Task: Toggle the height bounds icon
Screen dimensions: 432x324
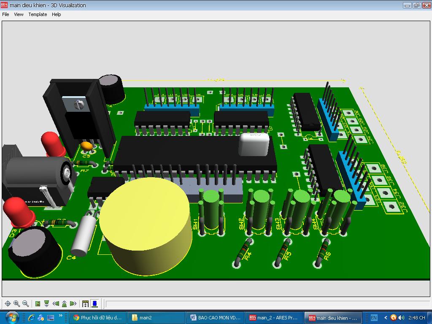Action: (85, 304)
